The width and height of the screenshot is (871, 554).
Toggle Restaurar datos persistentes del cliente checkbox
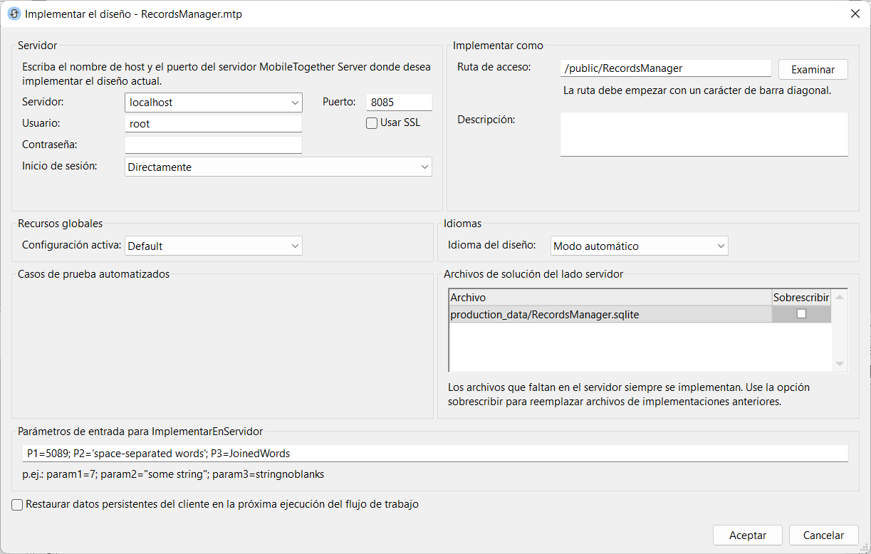[18, 505]
